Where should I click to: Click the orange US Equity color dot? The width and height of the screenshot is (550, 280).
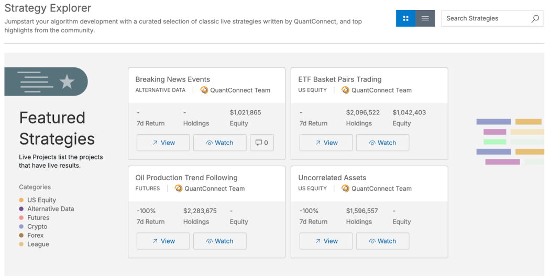click(21, 200)
